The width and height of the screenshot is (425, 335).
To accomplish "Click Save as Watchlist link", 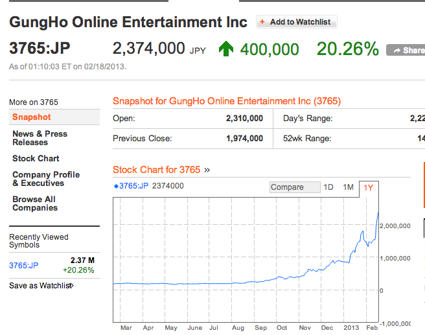I will point(40,286).
